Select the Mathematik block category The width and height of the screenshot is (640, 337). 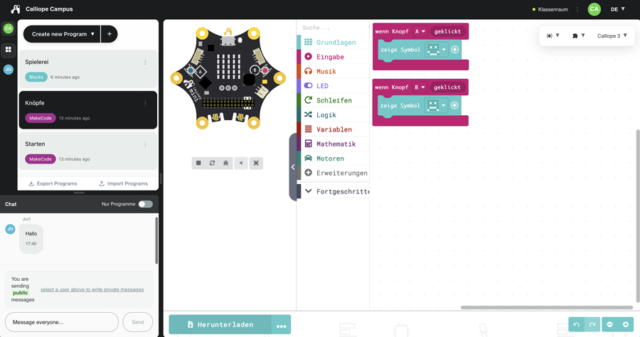(x=335, y=144)
